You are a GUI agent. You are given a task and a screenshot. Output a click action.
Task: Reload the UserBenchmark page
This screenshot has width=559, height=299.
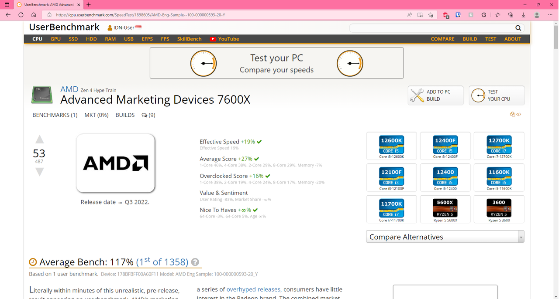[21, 14]
